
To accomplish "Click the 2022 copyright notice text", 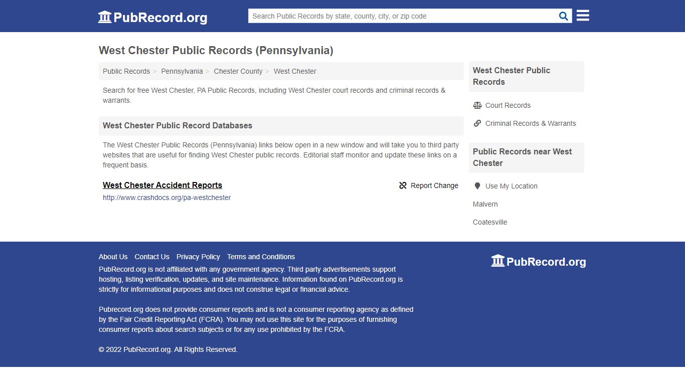I will (x=168, y=349).
